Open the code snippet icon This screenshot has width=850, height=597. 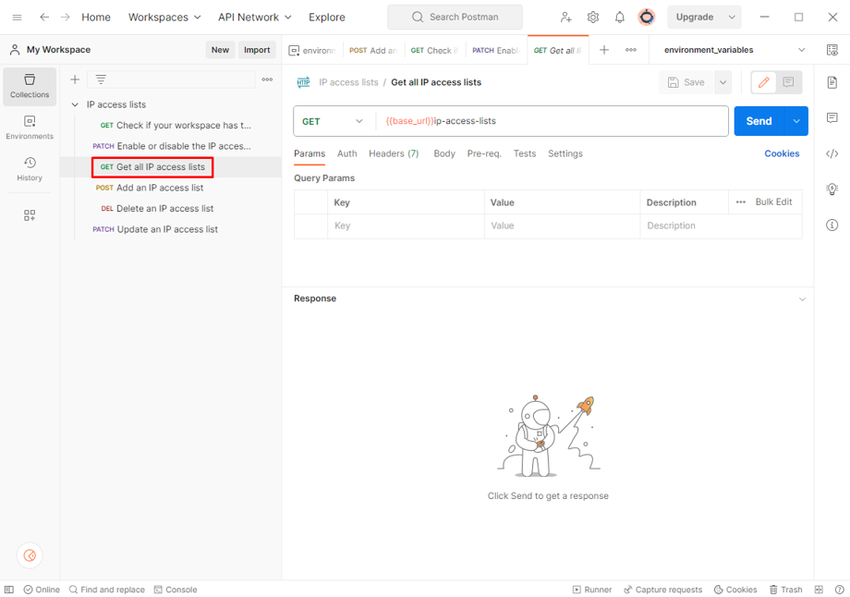[832, 154]
